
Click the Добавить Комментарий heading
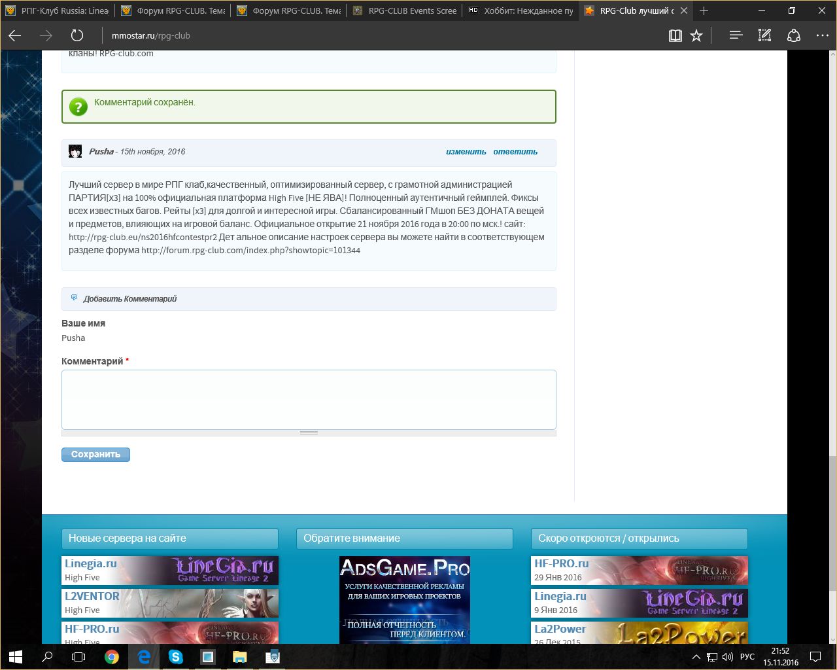pyautogui.click(x=130, y=299)
